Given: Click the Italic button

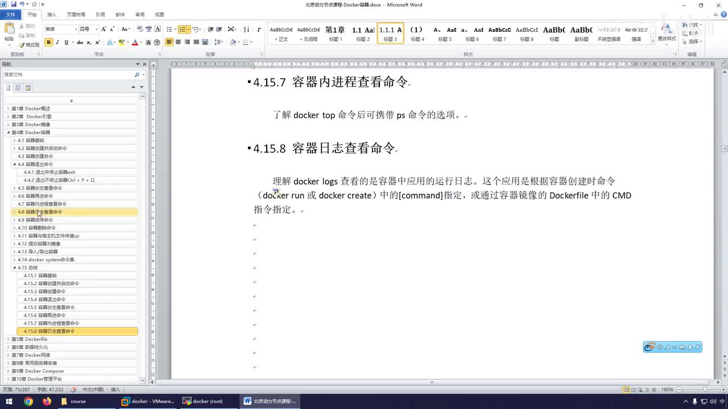Looking at the screenshot, I should pos(57,43).
